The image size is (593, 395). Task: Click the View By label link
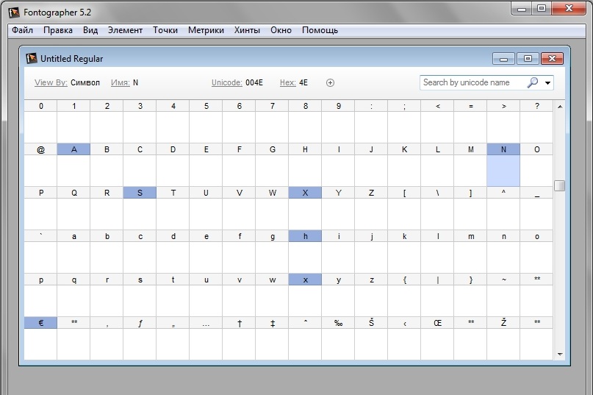click(51, 82)
